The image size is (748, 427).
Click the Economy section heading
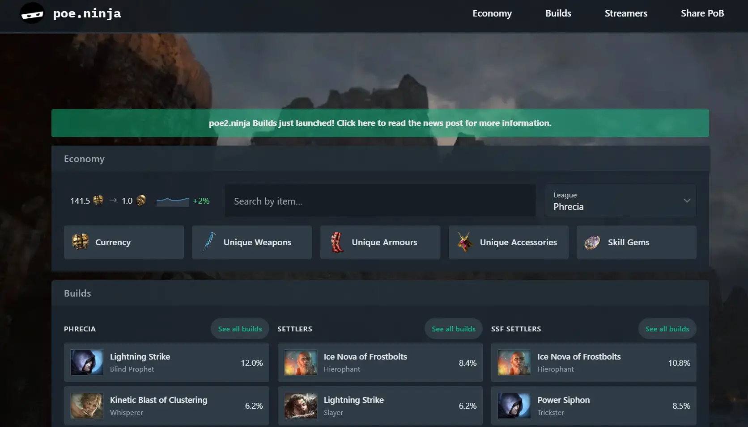click(x=84, y=159)
